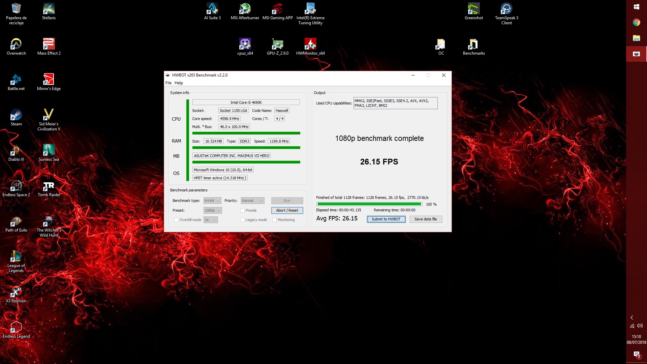Click the Used CPU capabilities text box
Viewport: 647px width, 364px height.
point(395,103)
